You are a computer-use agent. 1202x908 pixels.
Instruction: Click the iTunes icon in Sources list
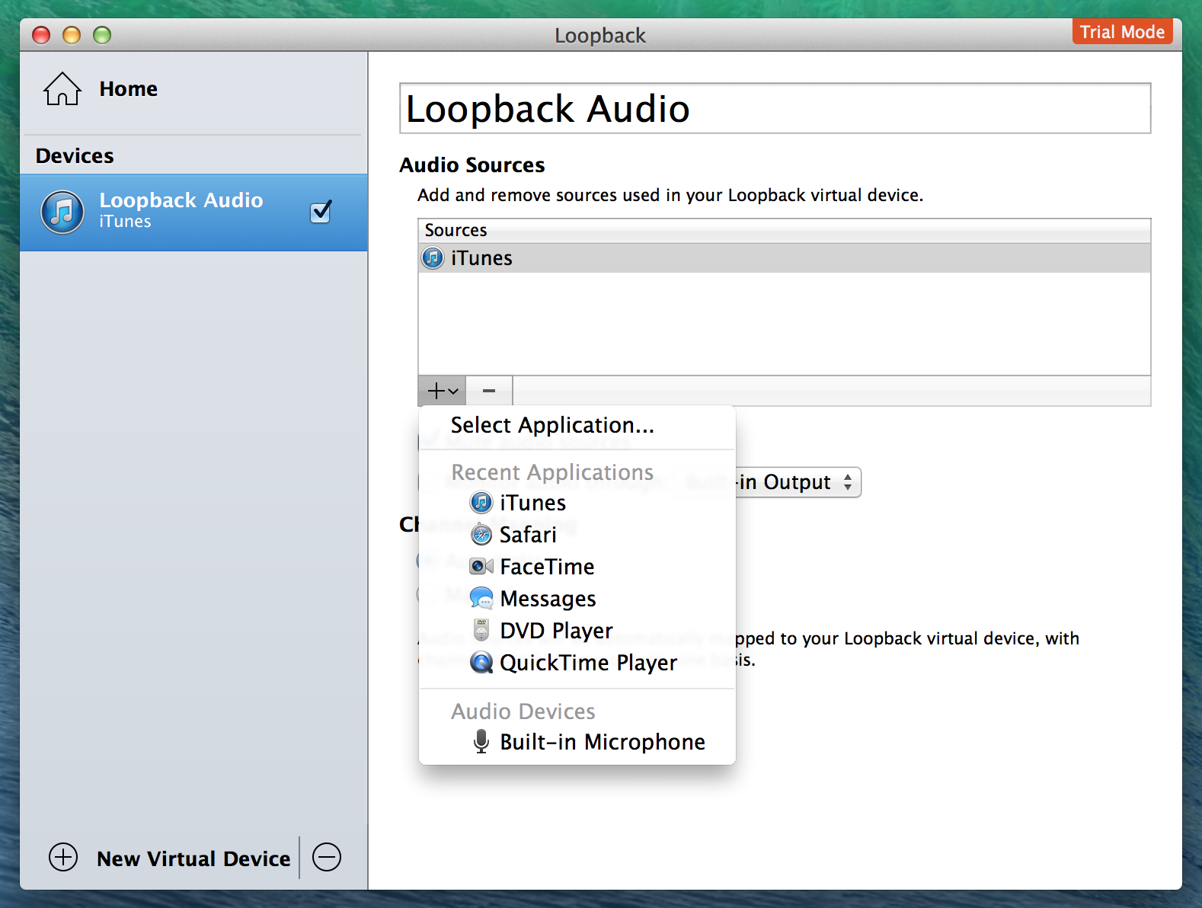(x=433, y=258)
